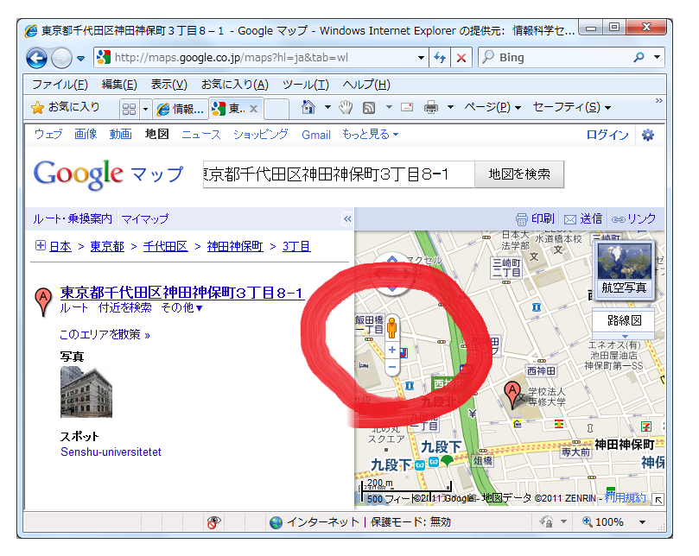Open the result 東京都千代田区神田神保町3丁目8−1
The width and height of the screenshot is (699, 556).
[182, 293]
